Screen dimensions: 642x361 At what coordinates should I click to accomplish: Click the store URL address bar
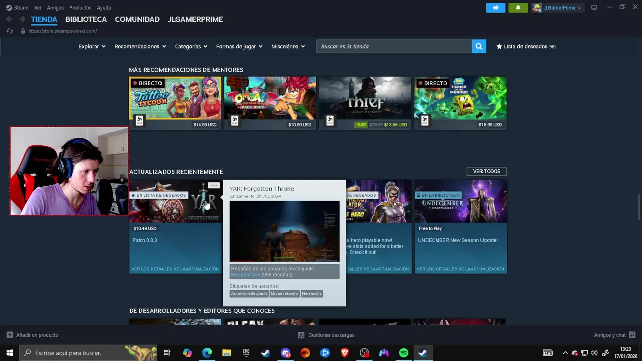tap(63, 31)
